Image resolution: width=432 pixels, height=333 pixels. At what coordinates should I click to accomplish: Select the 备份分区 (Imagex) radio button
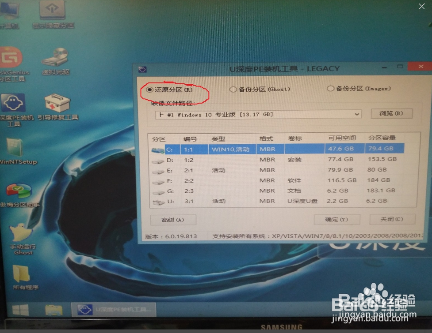(x=330, y=89)
